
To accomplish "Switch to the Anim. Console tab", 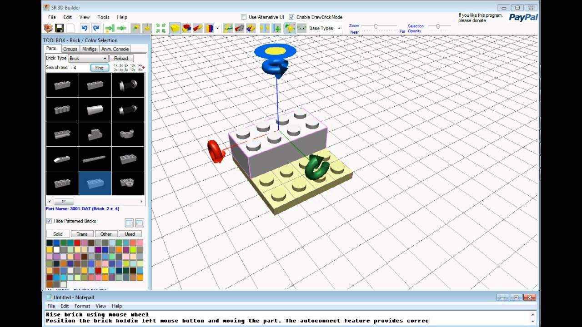I will [x=115, y=49].
